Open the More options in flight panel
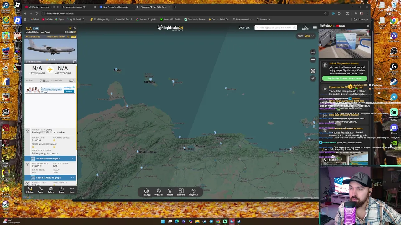The height and width of the screenshot is (225, 401). click(x=72, y=190)
